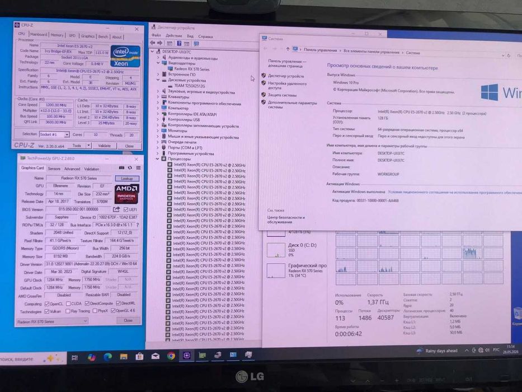Click the Lookup button in GPU-Z
This screenshot has width=522, height=392.
[x=127, y=179]
